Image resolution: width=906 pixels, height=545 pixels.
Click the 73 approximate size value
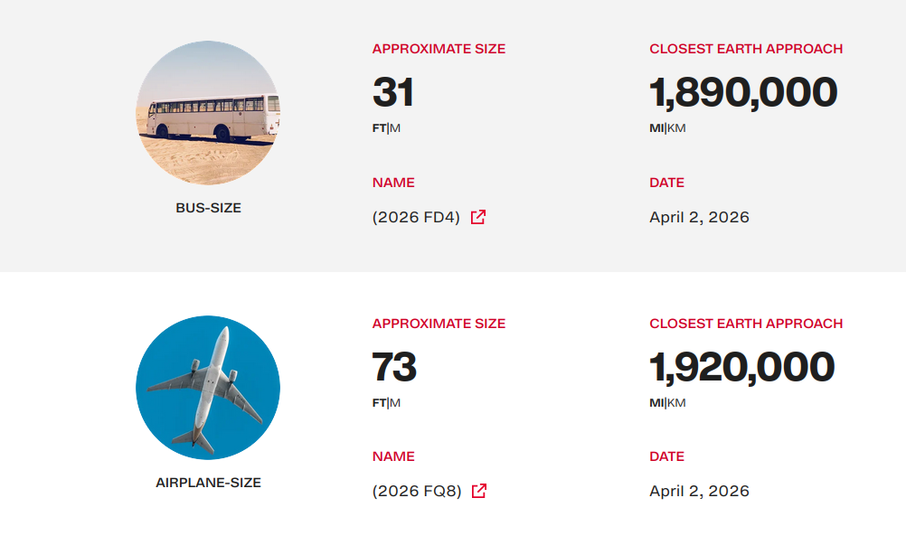394,367
